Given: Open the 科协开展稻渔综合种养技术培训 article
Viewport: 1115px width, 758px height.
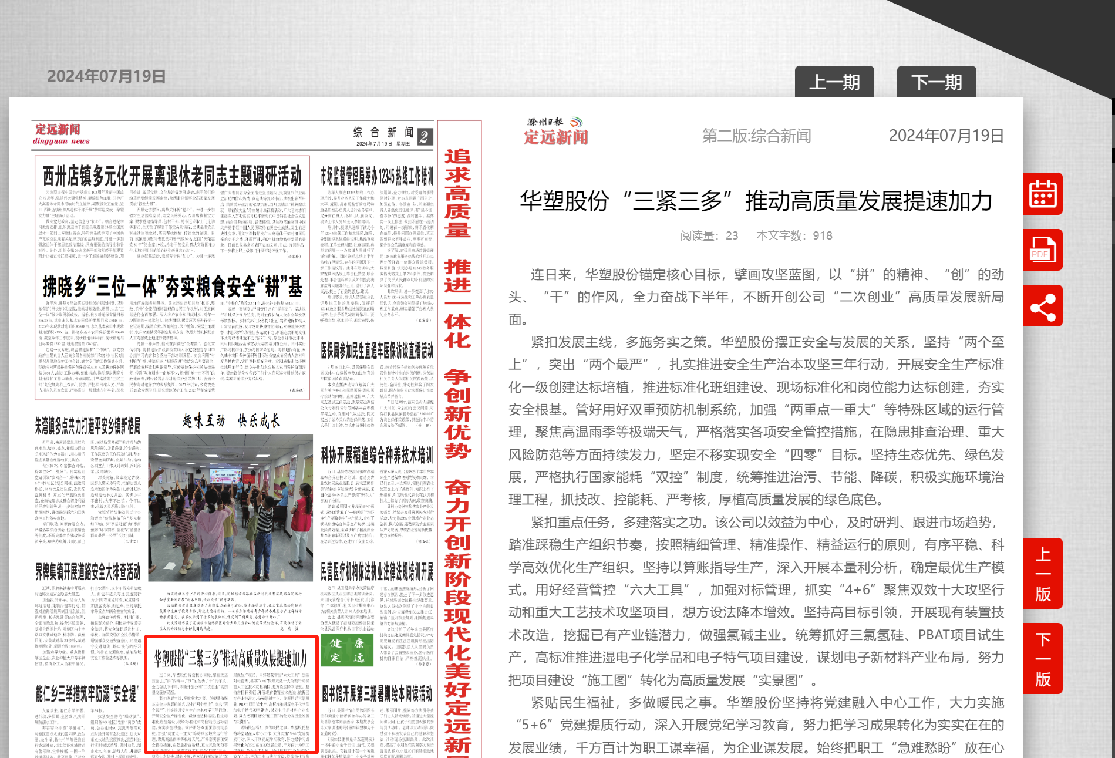Looking at the screenshot, I should point(376,454).
